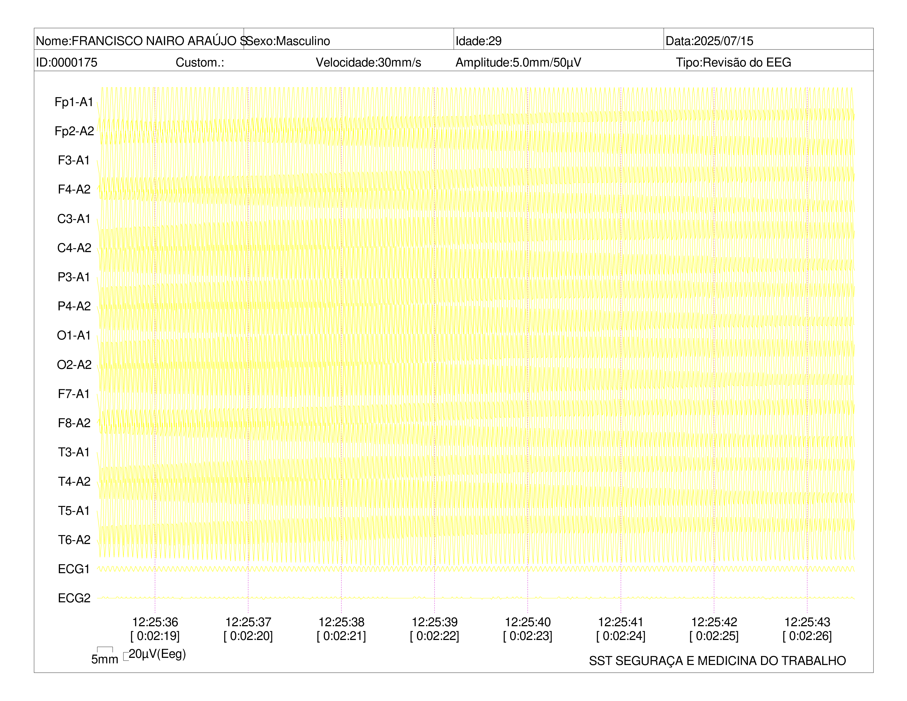Click the 'Custom.:' label
Screen dimensions: 907x701
coord(200,63)
